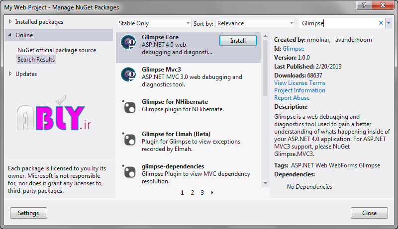Viewport: 398px width, 229px height.
Task: Open the Glimpse Id link
Action: click(293, 49)
